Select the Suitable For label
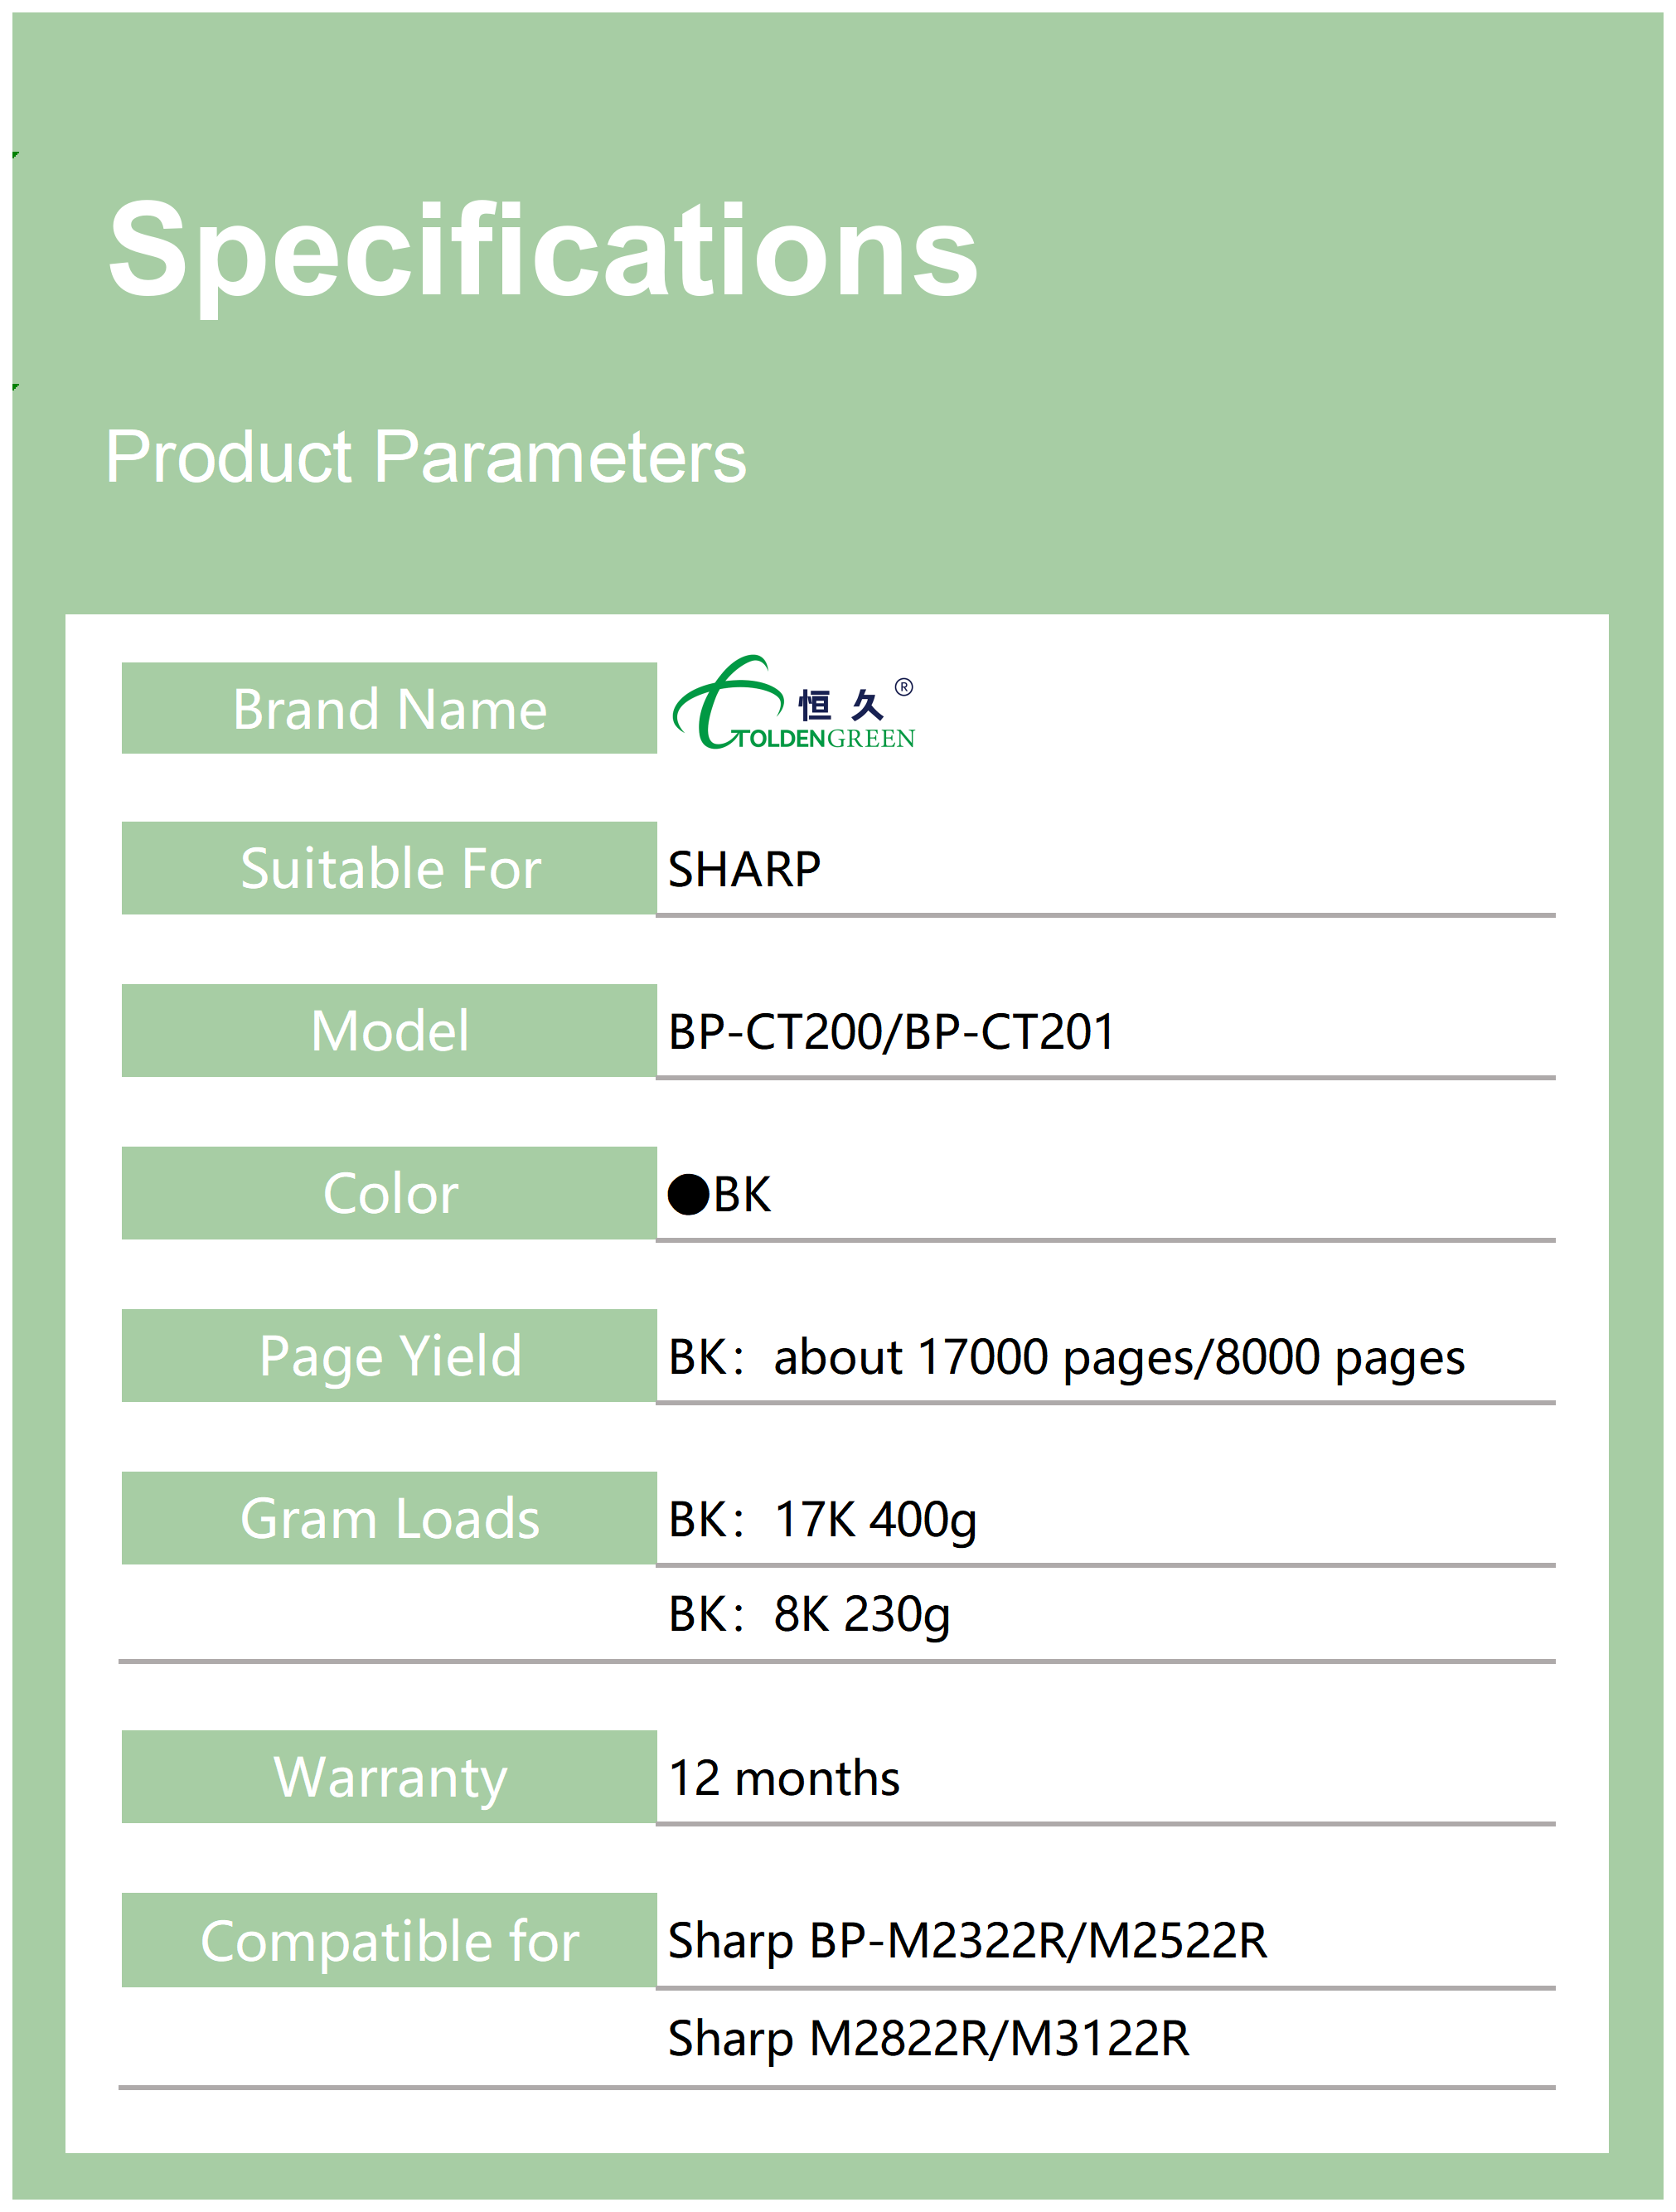Viewport: 1676px width, 2212px height. 389,868
